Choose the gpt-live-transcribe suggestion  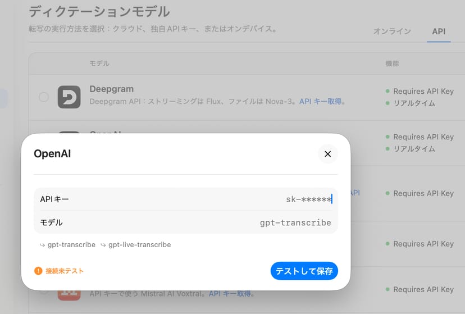[136, 245]
